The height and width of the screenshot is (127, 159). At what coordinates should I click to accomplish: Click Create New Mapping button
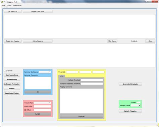click(12, 41)
